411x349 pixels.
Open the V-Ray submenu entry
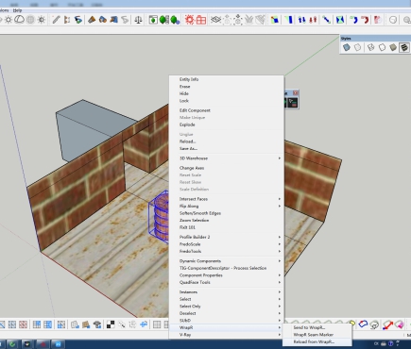click(227, 335)
